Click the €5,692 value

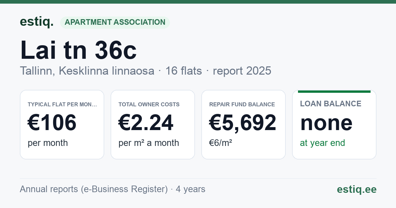coord(243,122)
